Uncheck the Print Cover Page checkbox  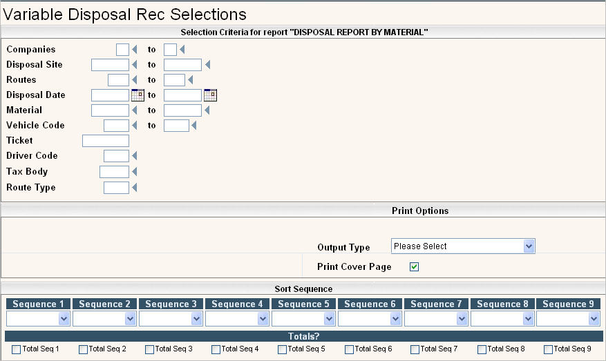415,267
